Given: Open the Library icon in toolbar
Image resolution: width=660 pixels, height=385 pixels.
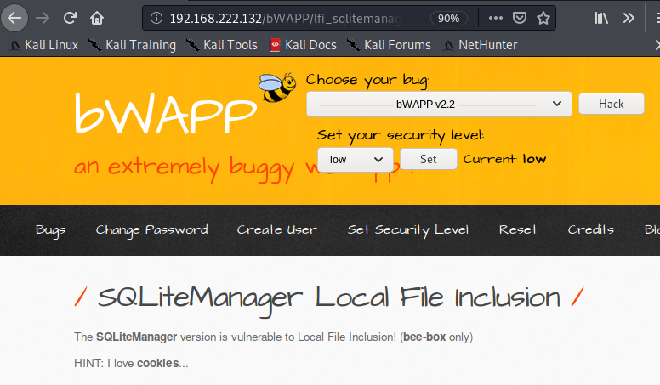Looking at the screenshot, I should [x=601, y=18].
